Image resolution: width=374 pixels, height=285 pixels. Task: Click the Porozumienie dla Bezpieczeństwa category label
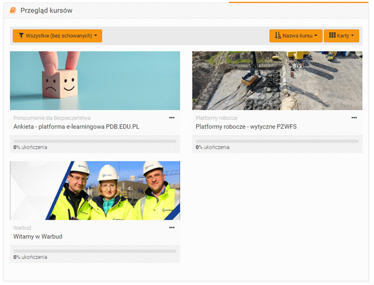pyautogui.click(x=52, y=118)
